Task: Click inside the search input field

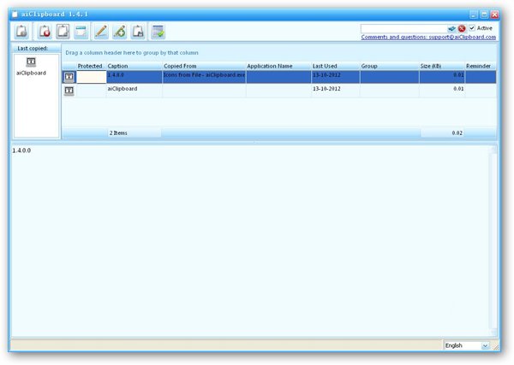Action: tap(403, 28)
